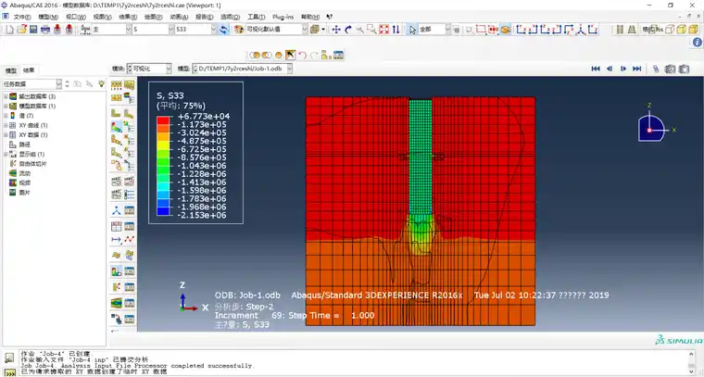
Task: Enable shaded render style cube
Action: pos(692,30)
